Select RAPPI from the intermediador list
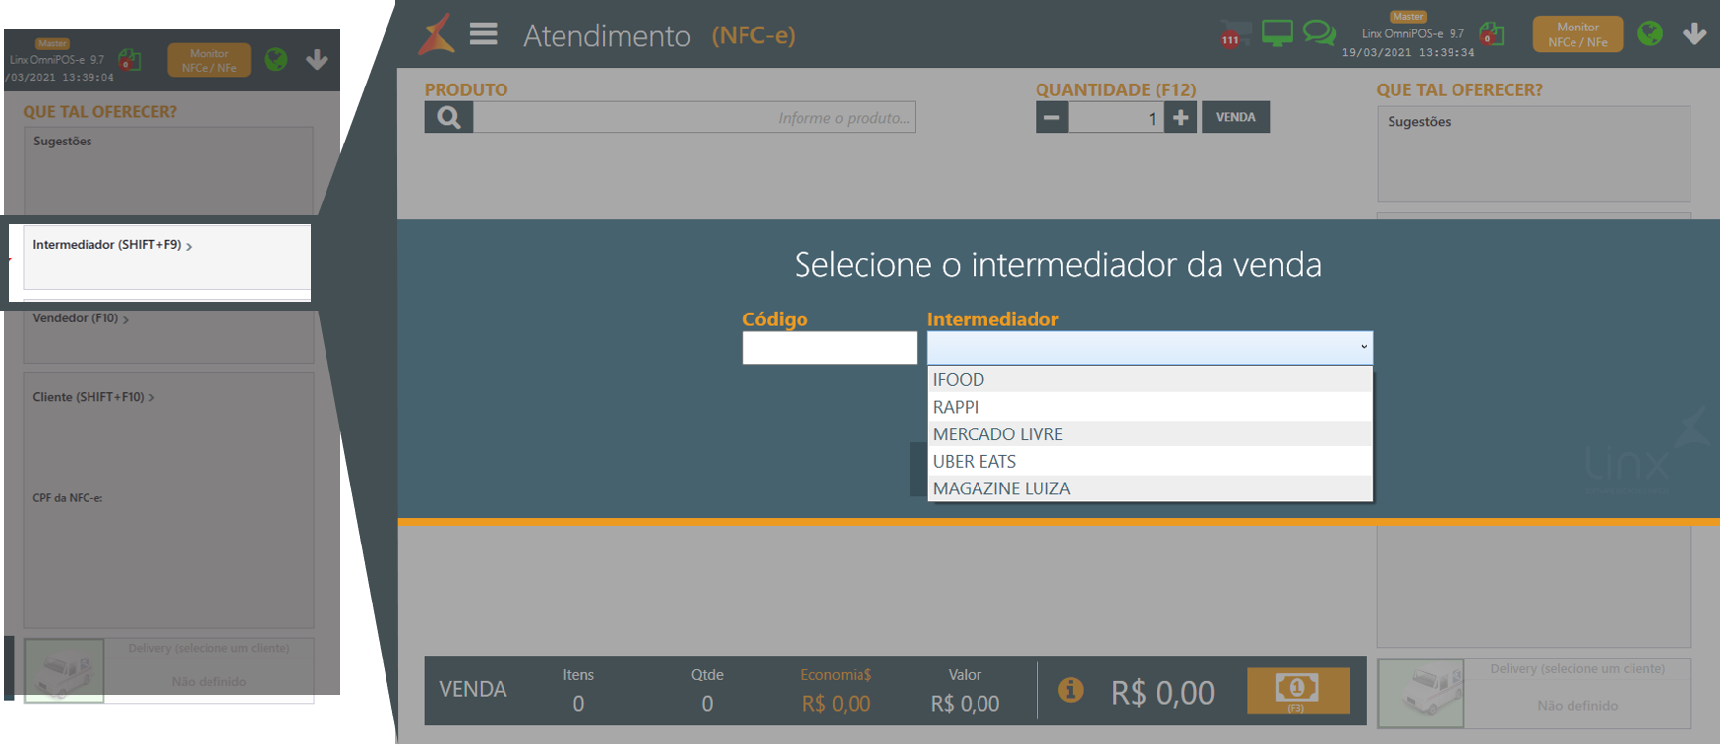Image resolution: width=1720 pixels, height=745 pixels. (x=1150, y=407)
